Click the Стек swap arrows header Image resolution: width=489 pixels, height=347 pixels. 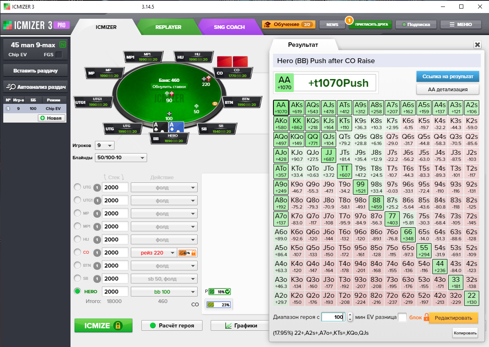click(x=114, y=178)
